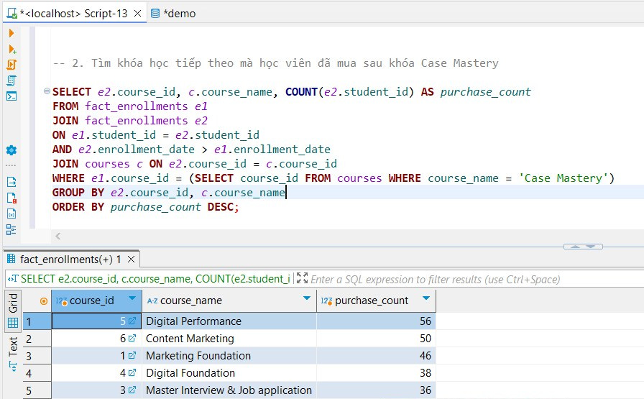The width and height of the screenshot is (644, 399).
Task: Open the variables panel icon
Action: (11, 214)
